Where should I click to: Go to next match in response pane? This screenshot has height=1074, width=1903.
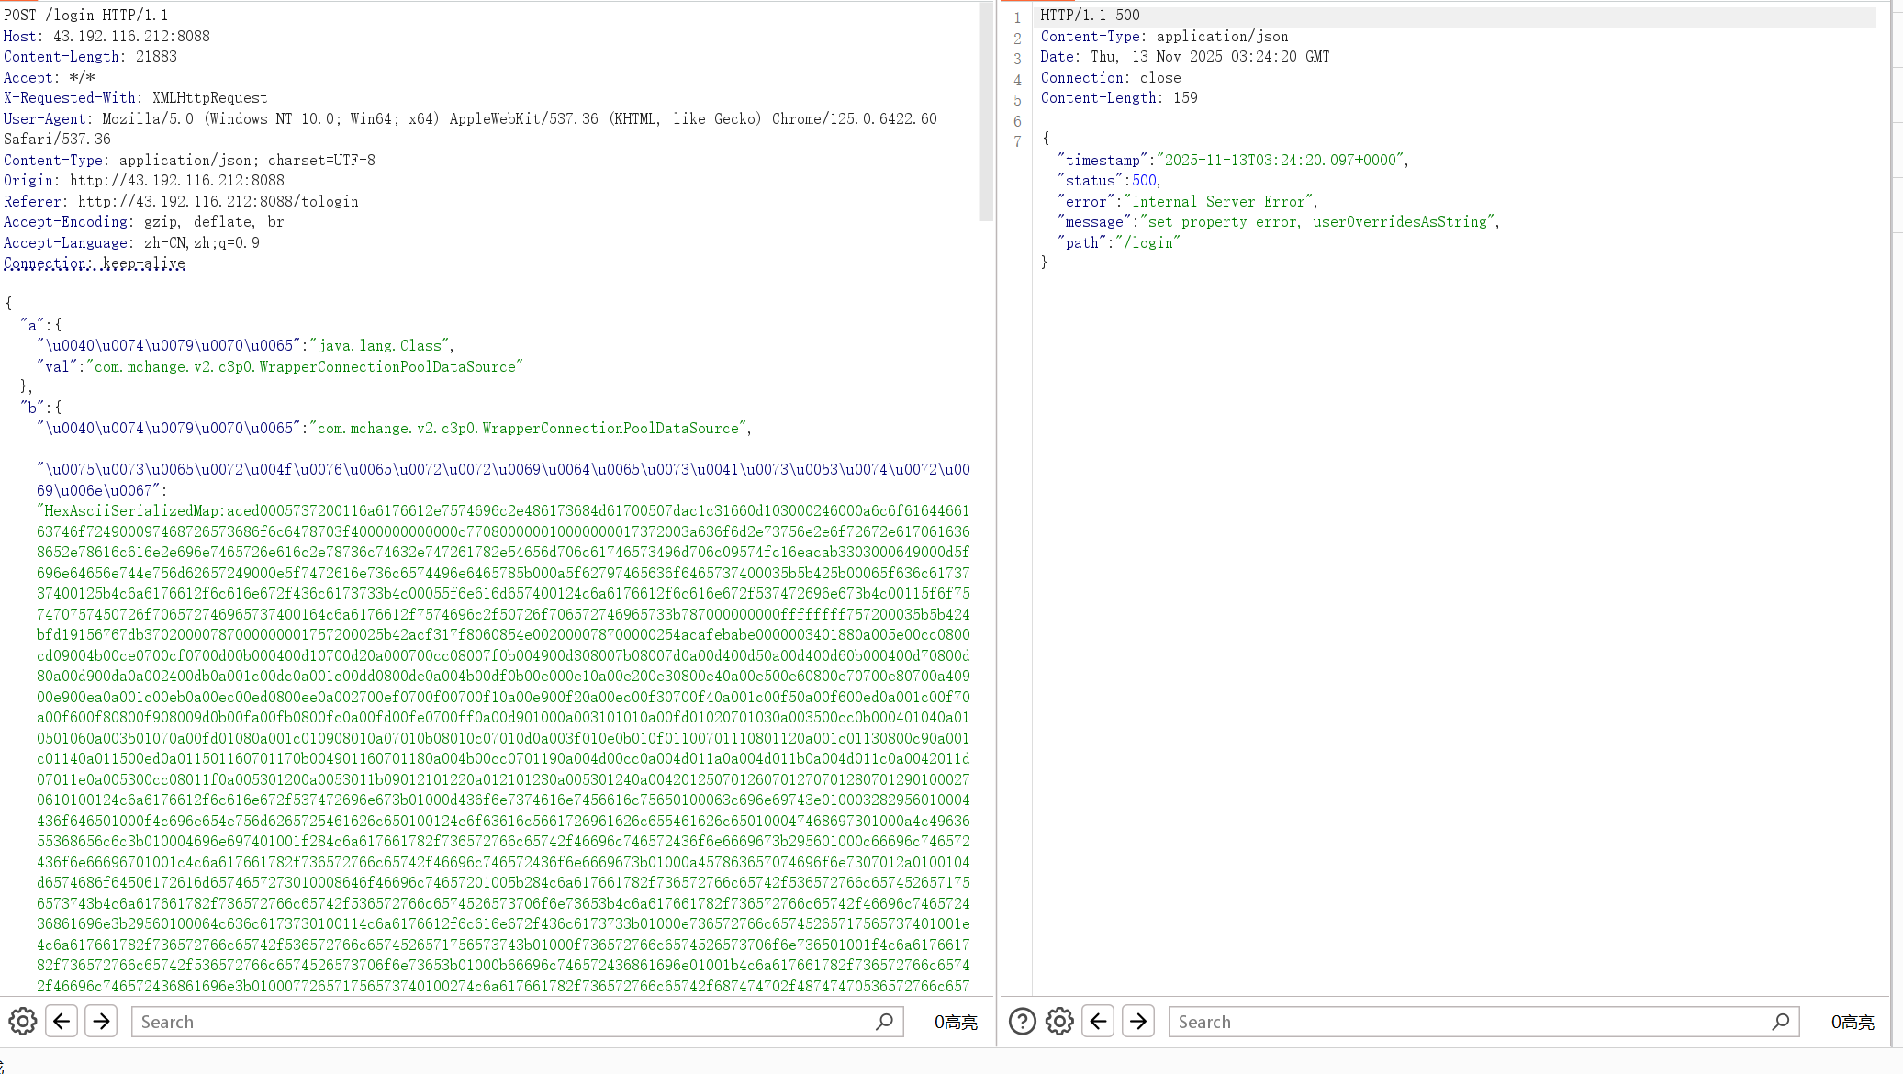tap(1138, 1021)
